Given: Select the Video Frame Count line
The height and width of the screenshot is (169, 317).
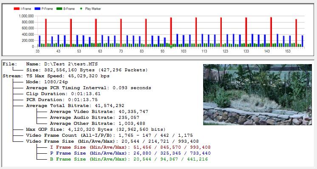Looking at the screenshot, I should (x=109, y=135).
